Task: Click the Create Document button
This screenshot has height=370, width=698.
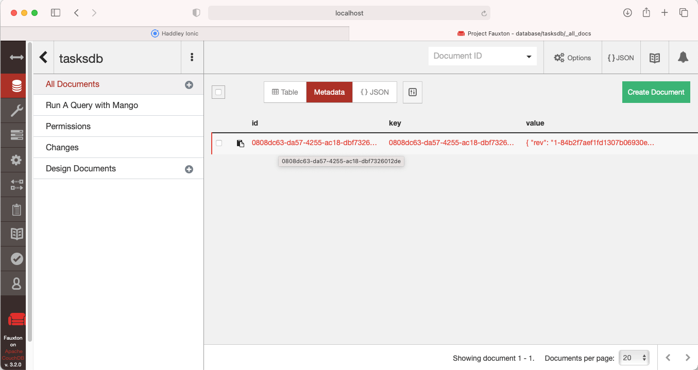Action: tap(656, 92)
